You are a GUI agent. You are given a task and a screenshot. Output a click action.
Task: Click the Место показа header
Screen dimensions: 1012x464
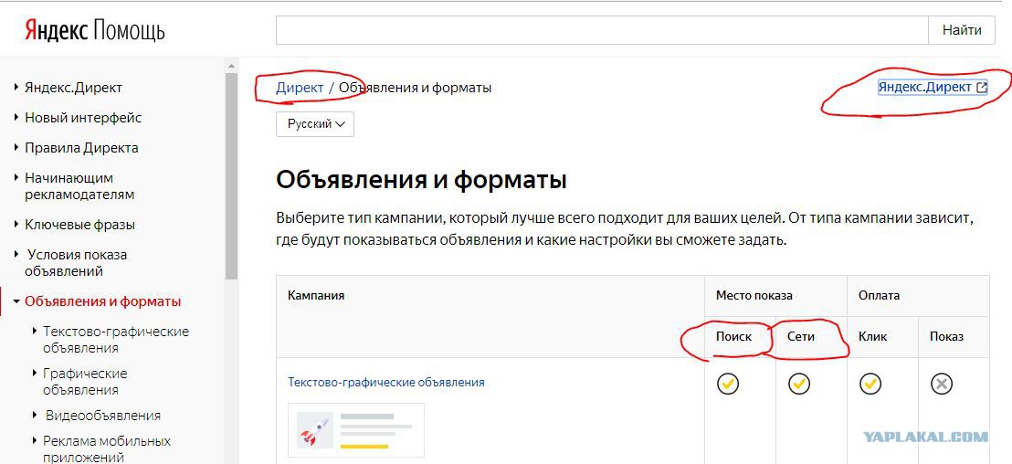tap(754, 296)
